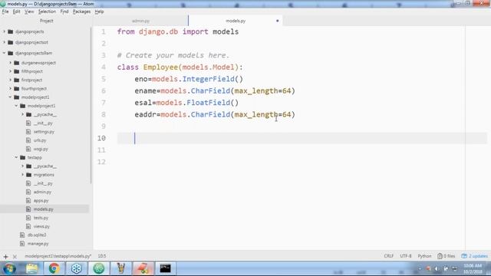Collapse the outer modelproject1 folder arrow
Screen dimensions: 491x276
point(10,97)
